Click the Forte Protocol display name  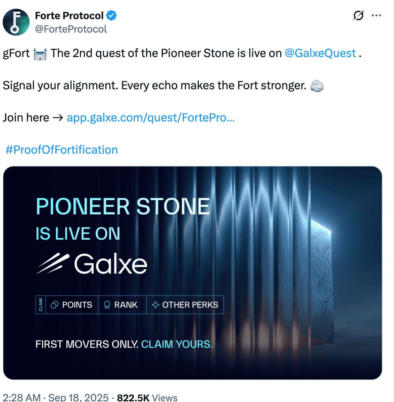click(69, 15)
